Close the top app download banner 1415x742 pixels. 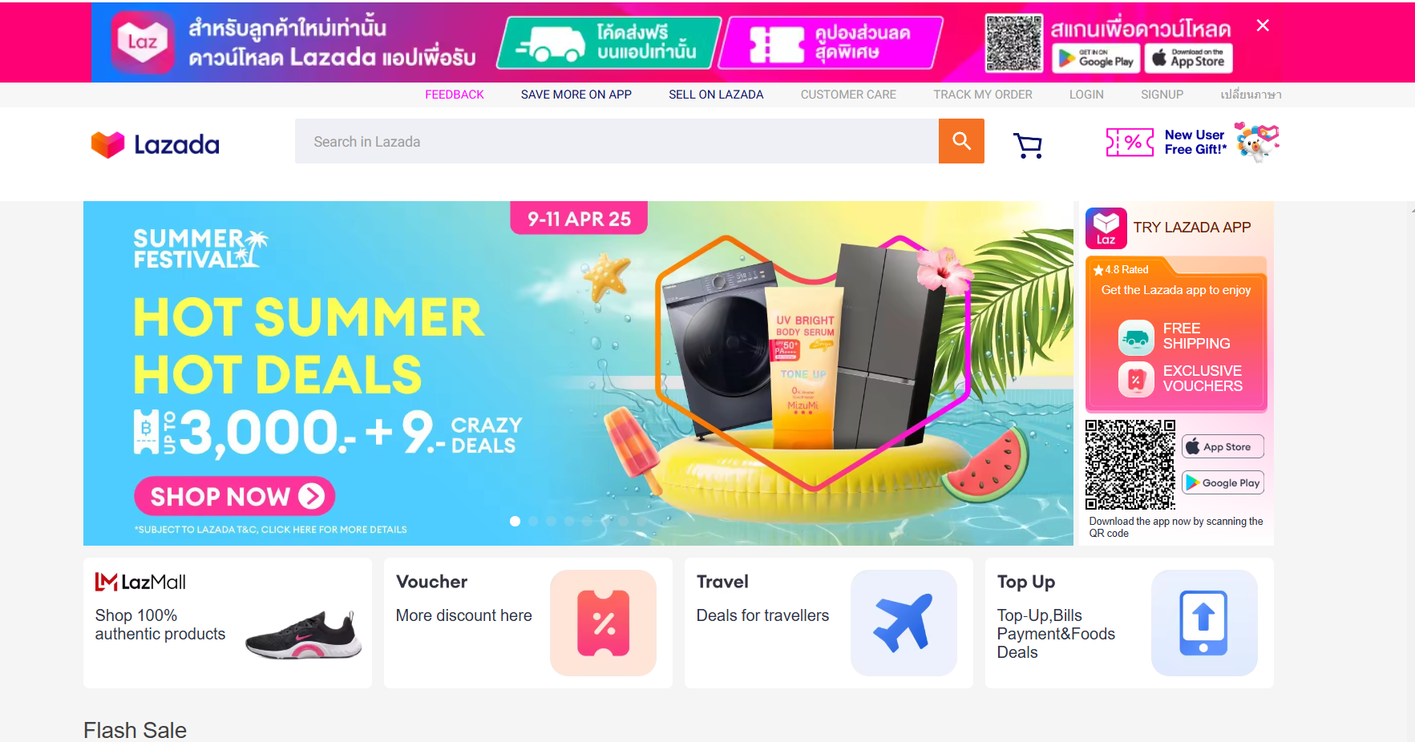1263,26
